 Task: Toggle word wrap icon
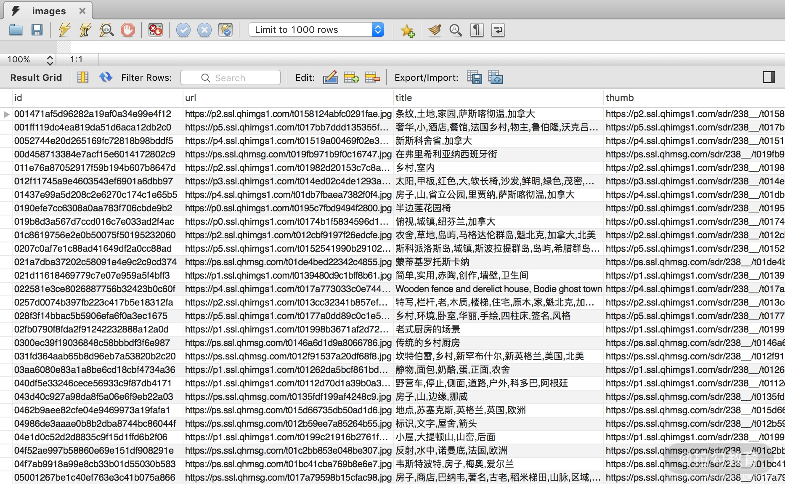click(498, 30)
